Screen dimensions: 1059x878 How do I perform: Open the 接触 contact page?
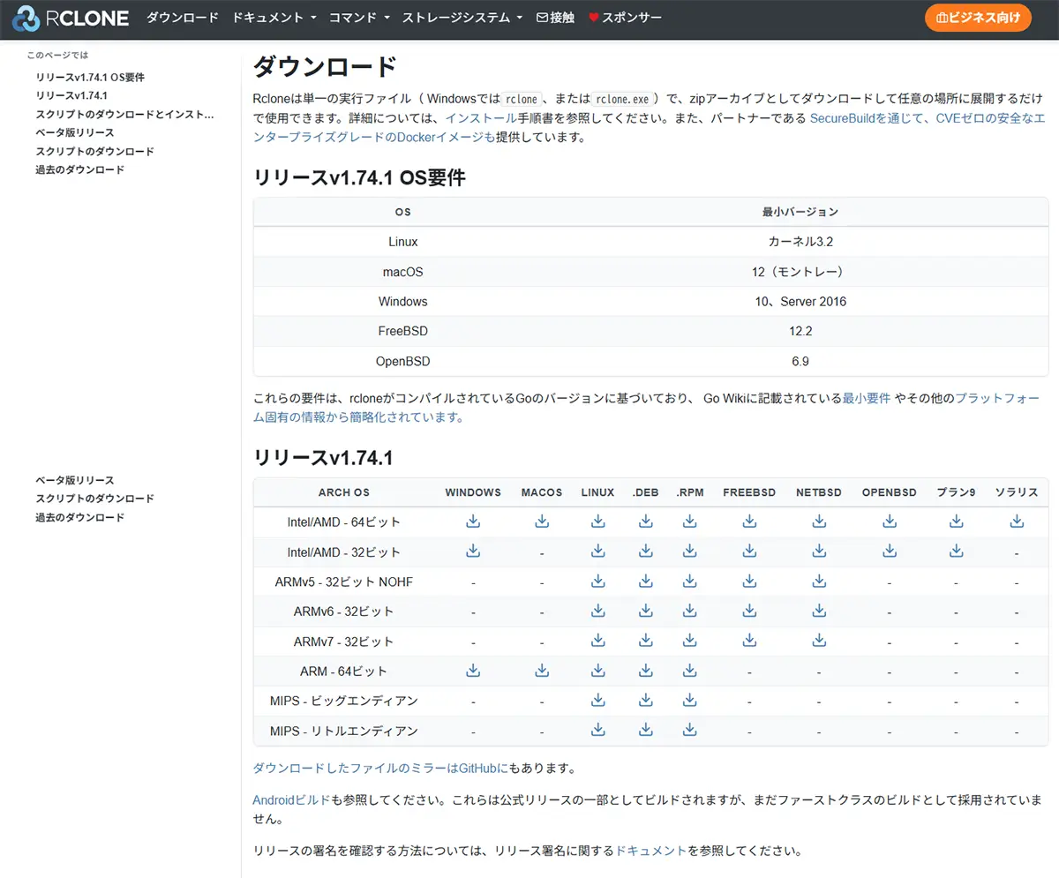pos(555,17)
